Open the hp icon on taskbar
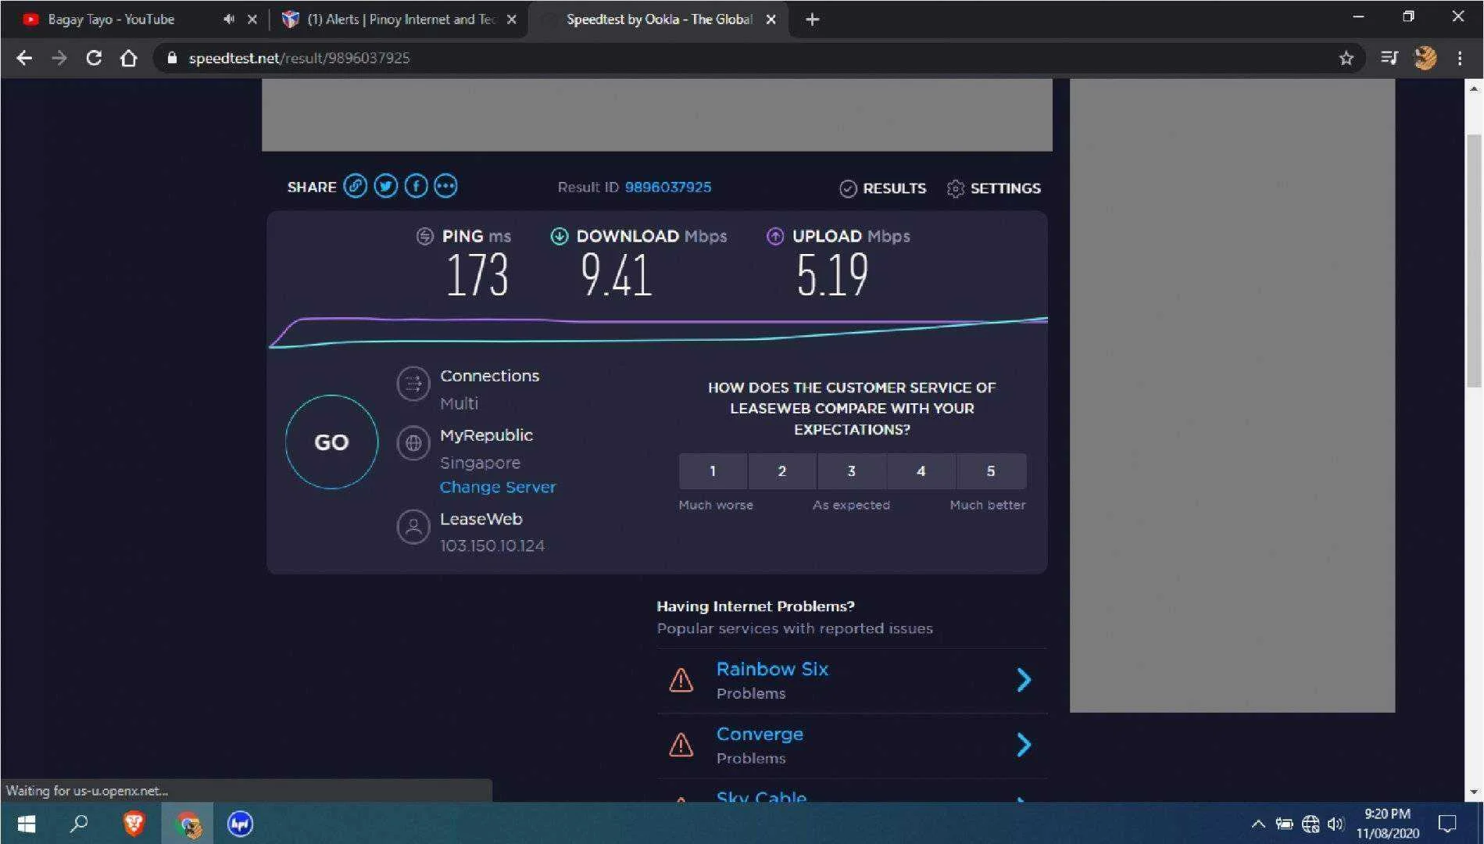 point(240,824)
